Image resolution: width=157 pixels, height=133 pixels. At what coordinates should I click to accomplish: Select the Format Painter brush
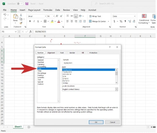(21, 23)
